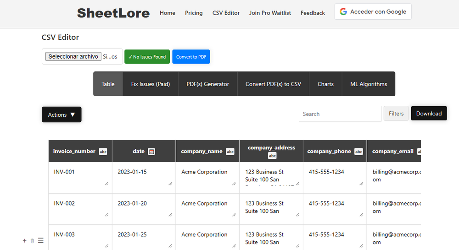Go to the Home page
The width and height of the screenshot is (459, 250).
(x=168, y=13)
